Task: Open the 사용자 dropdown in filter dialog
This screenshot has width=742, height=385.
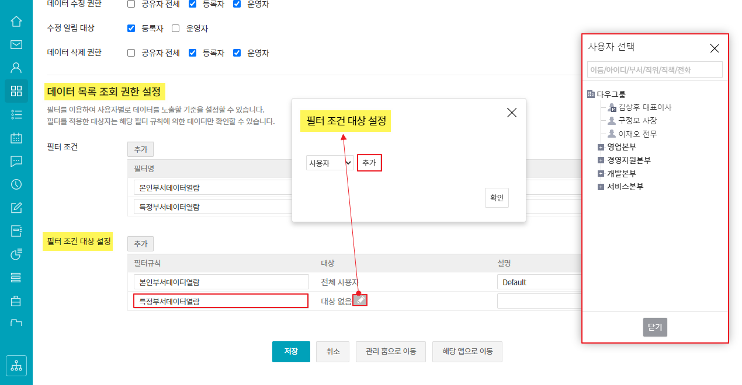Action: click(330, 163)
